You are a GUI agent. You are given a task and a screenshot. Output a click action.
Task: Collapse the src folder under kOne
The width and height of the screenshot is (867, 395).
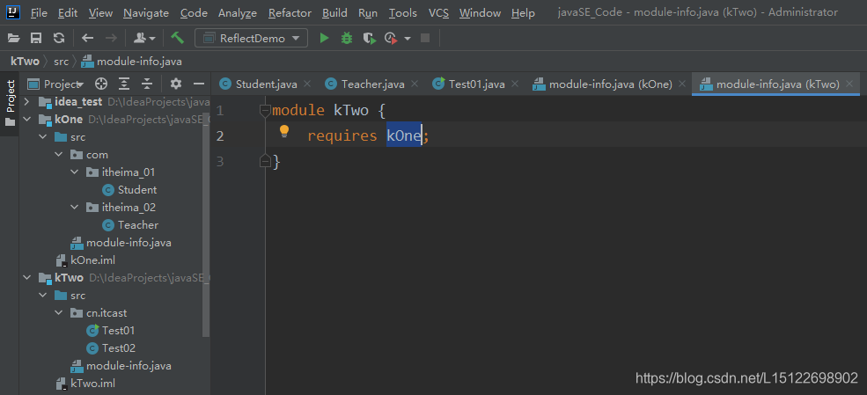(x=42, y=137)
